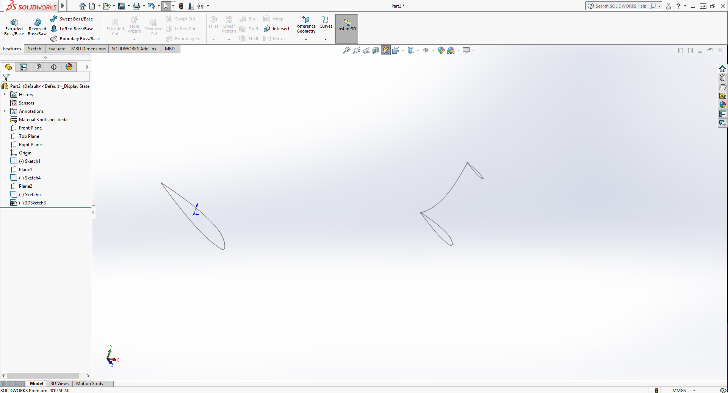
Task: Open Apply Scene icon
Action: [x=451, y=50]
